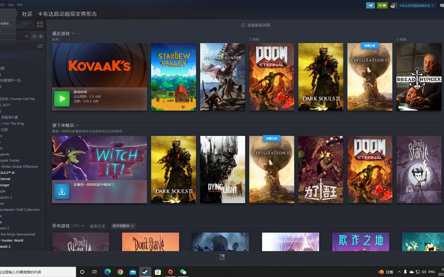Open the 游戏 menu in the menu bar

(x=11, y=5)
